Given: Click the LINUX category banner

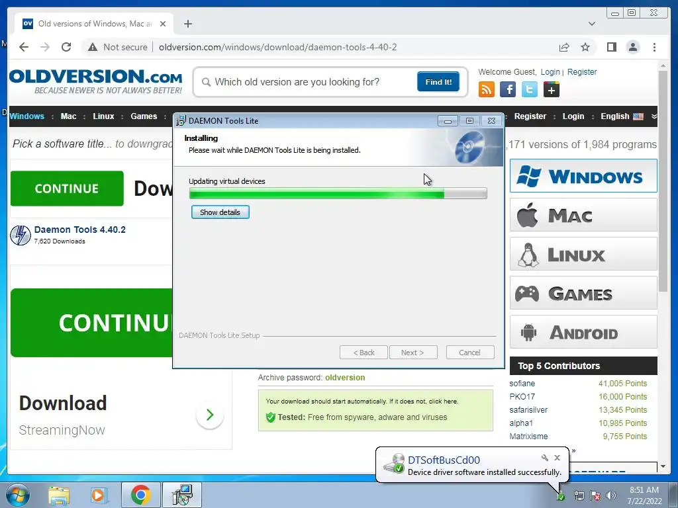Looking at the screenshot, I should (x=583, y=254).
